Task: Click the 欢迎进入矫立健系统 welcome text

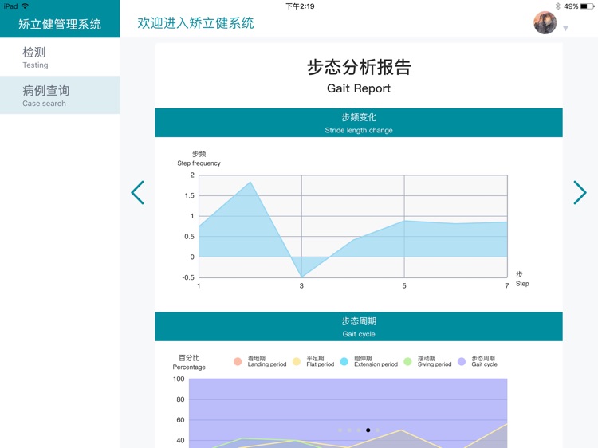Action: [195, 23]
